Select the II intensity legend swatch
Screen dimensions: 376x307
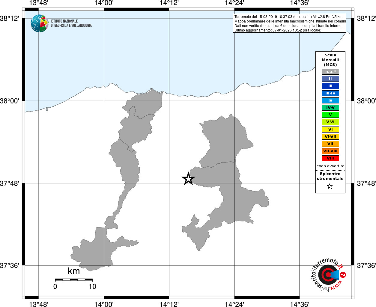330,79
